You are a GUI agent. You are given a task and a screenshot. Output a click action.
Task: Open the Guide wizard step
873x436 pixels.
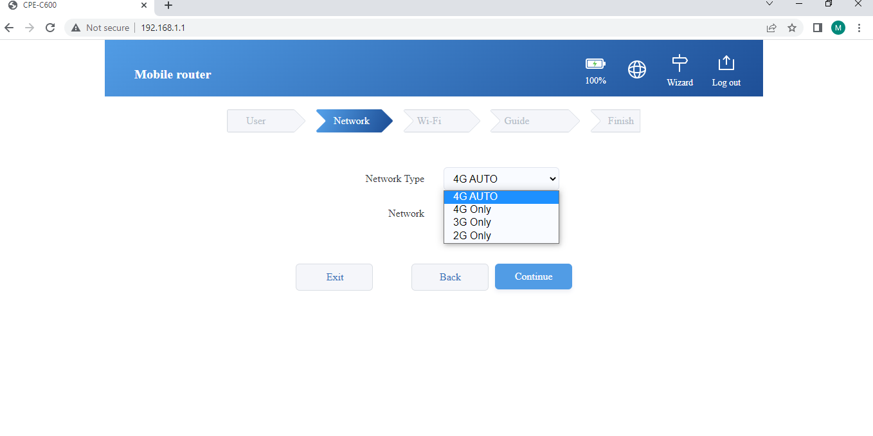(x=535, y=121)
